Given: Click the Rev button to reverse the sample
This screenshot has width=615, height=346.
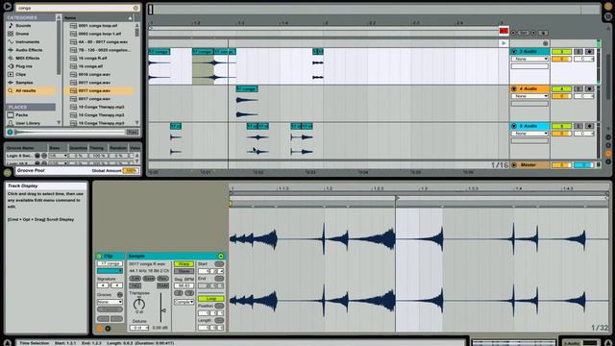Looking at the screenshot, I should [162, 279].
